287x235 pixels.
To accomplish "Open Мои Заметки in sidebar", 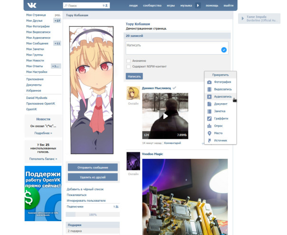I will 35,49.
